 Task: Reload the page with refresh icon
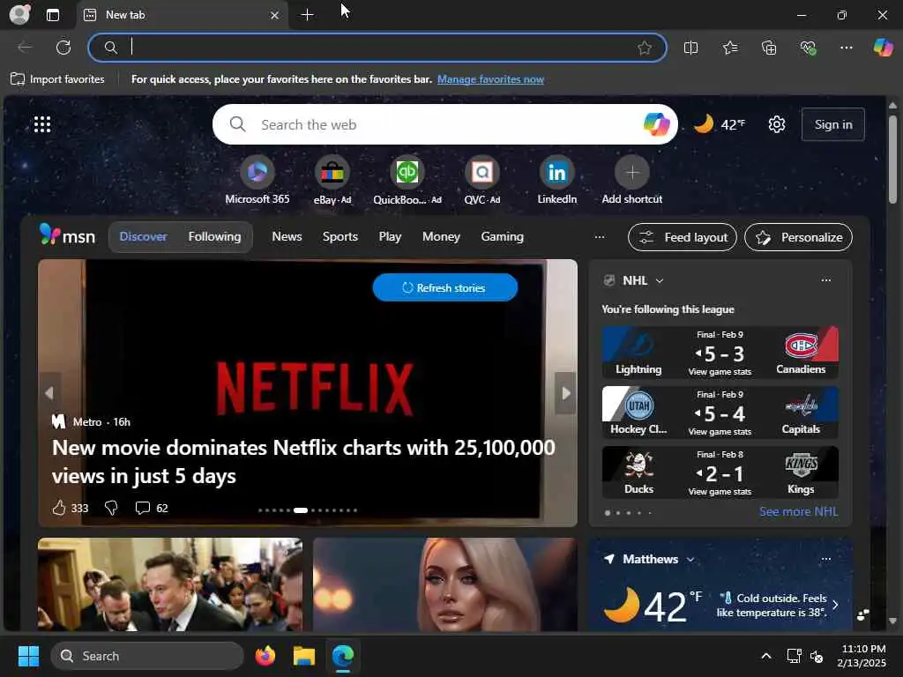(x=63, y=48)
